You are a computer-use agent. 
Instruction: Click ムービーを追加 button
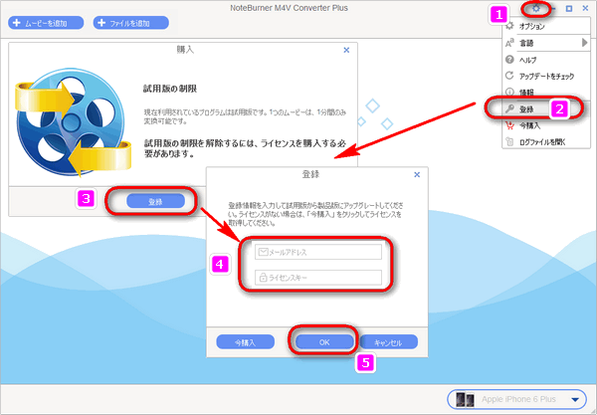point(46,23)
